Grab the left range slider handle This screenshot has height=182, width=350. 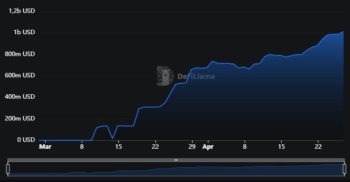[x=8, y=169]
